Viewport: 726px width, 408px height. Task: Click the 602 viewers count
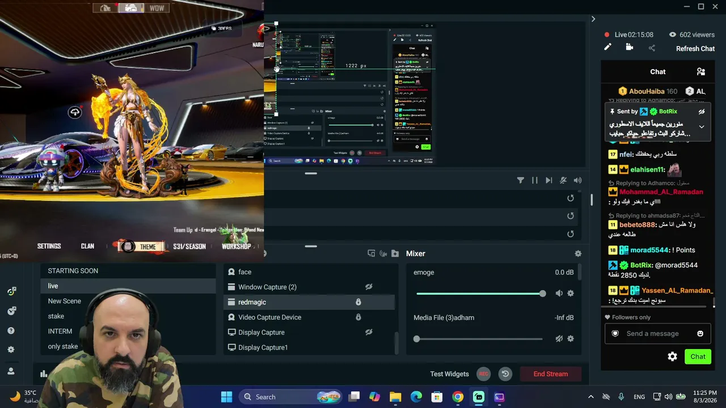click(691, 35)
